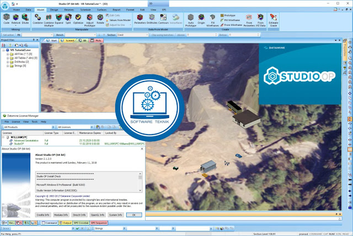Image resolution: width=353 pixels, height=236 pixels.
Task: Click the Drillholes data from model icon
Action: [x=152, y=19]
